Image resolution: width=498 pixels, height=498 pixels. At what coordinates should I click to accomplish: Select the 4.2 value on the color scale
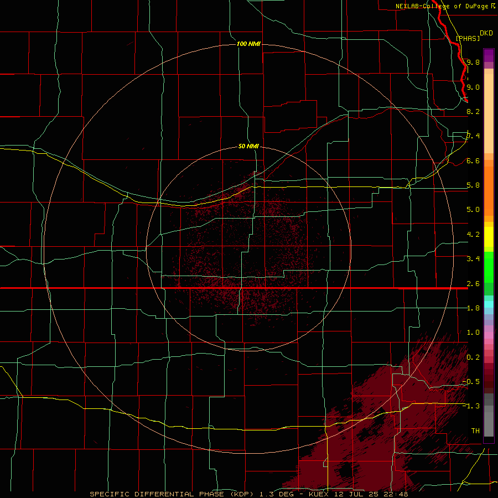[473, 235]
